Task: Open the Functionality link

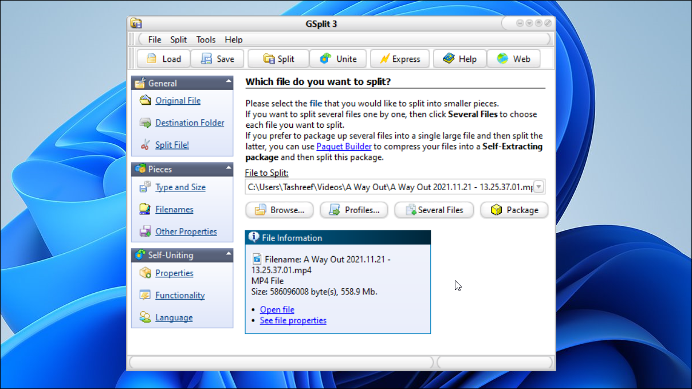Action: click(180, 296)
